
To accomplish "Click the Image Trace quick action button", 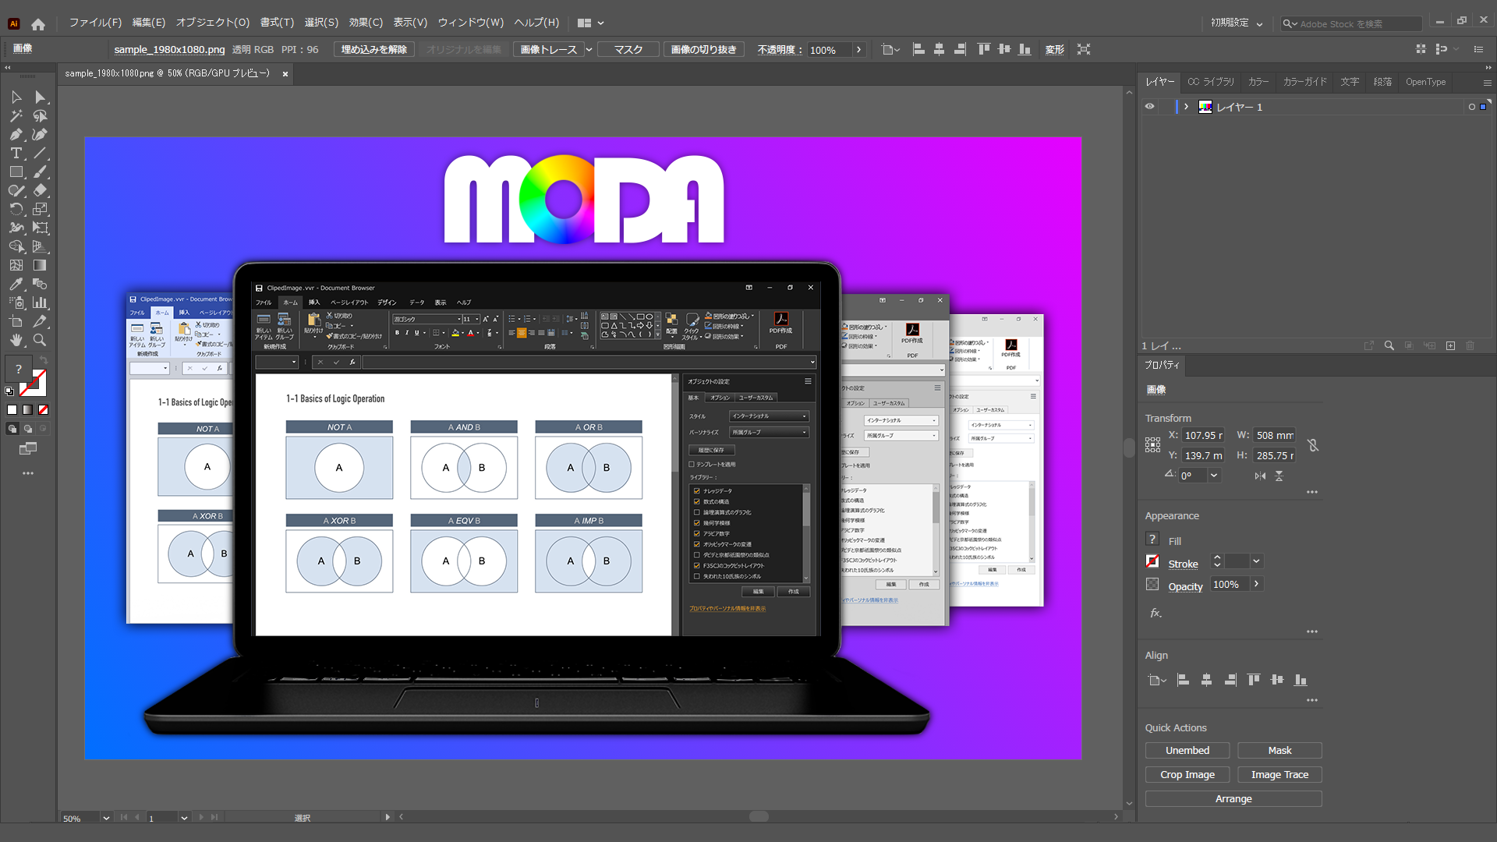I will 1279,775.
